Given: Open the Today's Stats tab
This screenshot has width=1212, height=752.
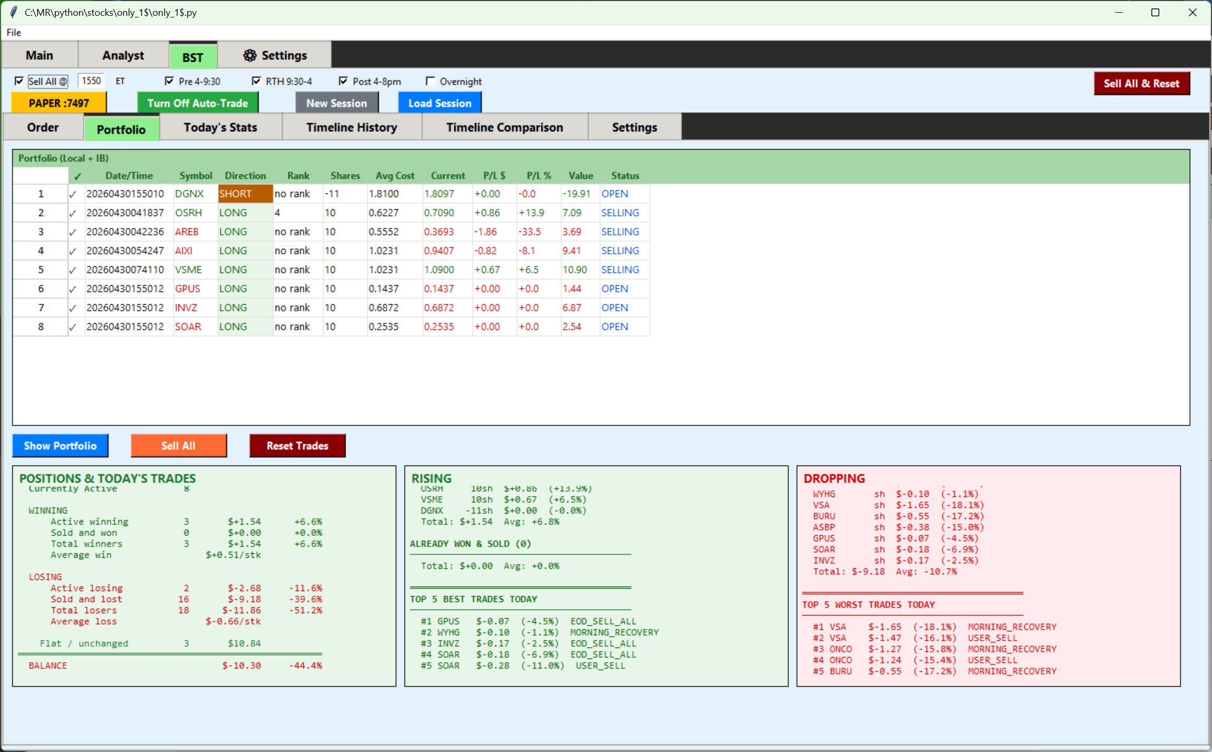Looking at the screenshot, I should point(220,128).
